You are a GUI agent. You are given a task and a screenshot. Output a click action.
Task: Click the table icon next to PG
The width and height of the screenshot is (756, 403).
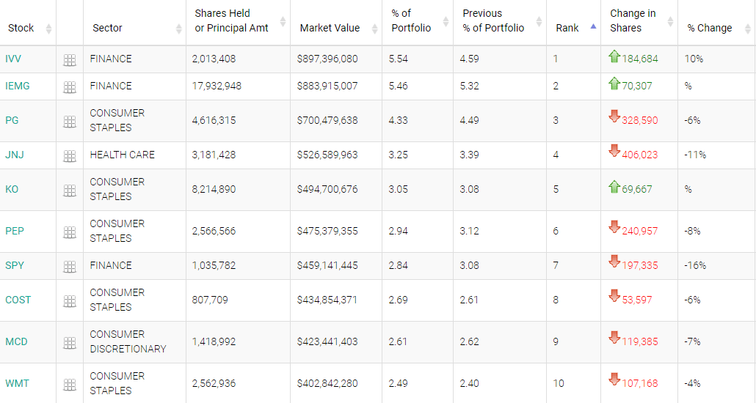tap(70, 122)
